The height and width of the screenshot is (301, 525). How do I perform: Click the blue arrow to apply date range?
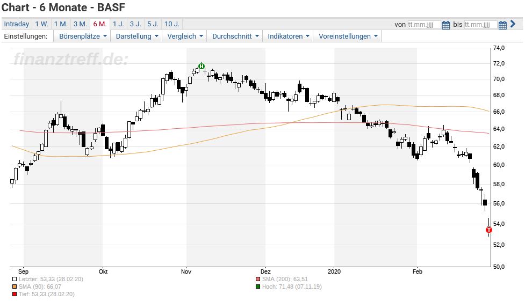pos(513,24)
